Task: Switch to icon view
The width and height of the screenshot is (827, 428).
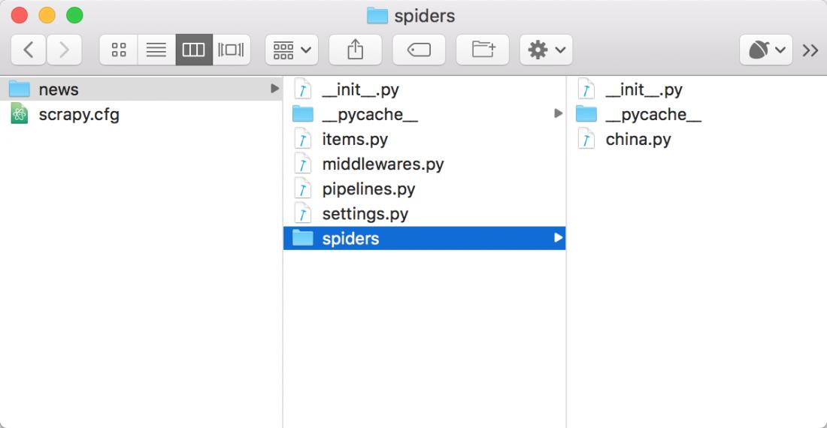Action: [119, 50]
